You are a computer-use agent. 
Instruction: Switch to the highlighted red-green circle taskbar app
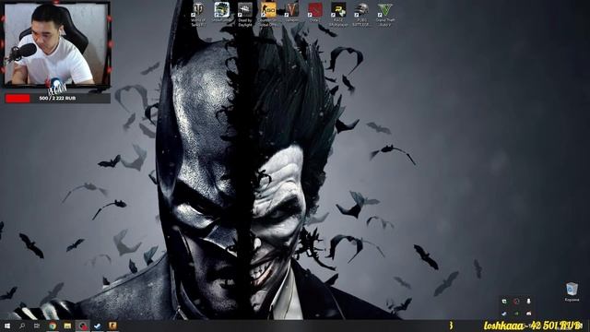click(82, 326)
